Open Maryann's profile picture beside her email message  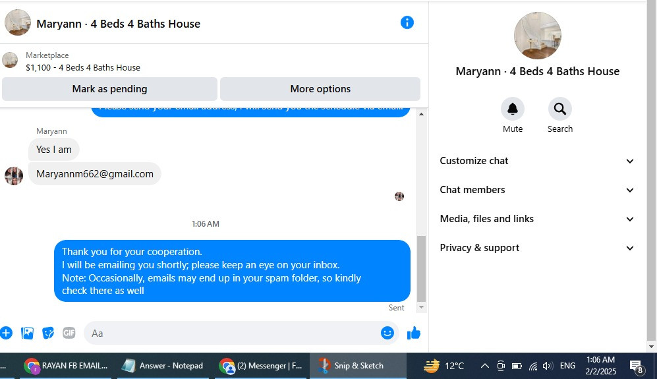pos(14,176)
